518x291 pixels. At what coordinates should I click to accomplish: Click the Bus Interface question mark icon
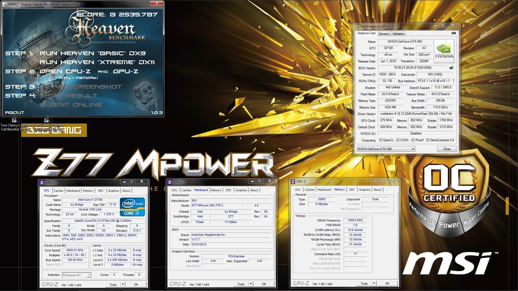click(454, 81)
